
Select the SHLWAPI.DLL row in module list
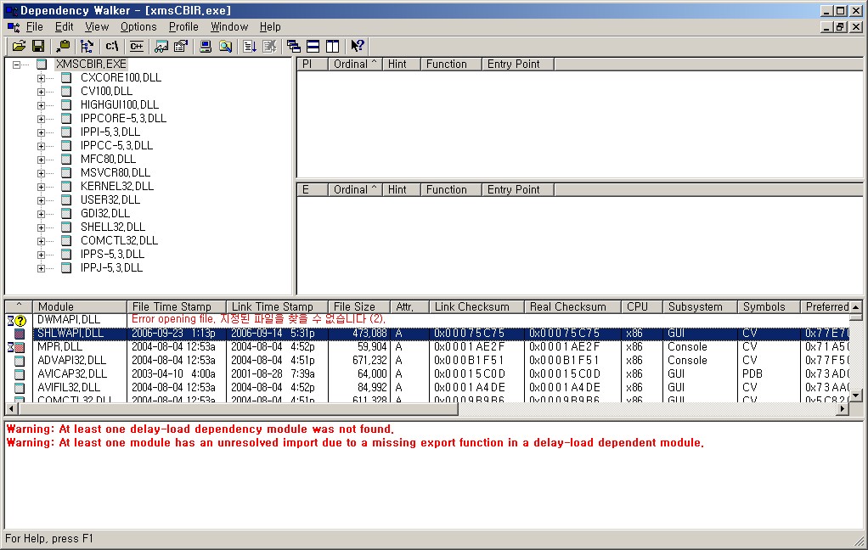427,334
